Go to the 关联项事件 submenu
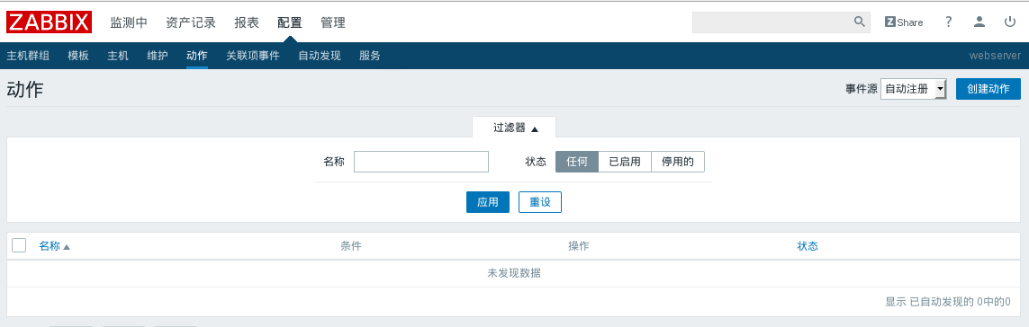 (253, 56)
